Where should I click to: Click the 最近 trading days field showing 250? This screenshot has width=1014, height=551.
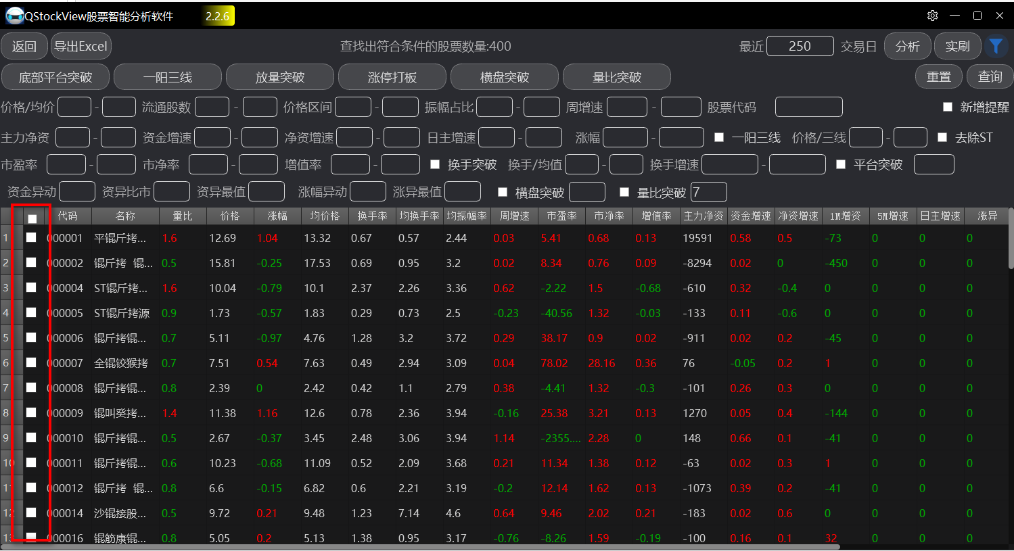point(800,46)
